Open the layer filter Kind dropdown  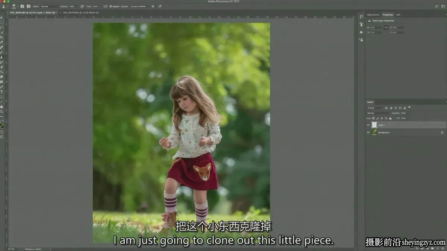(x=375, y=108)
